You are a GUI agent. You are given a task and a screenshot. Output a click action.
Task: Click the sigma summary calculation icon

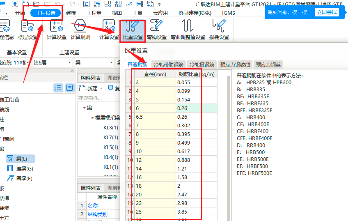(x=86, y=4)
